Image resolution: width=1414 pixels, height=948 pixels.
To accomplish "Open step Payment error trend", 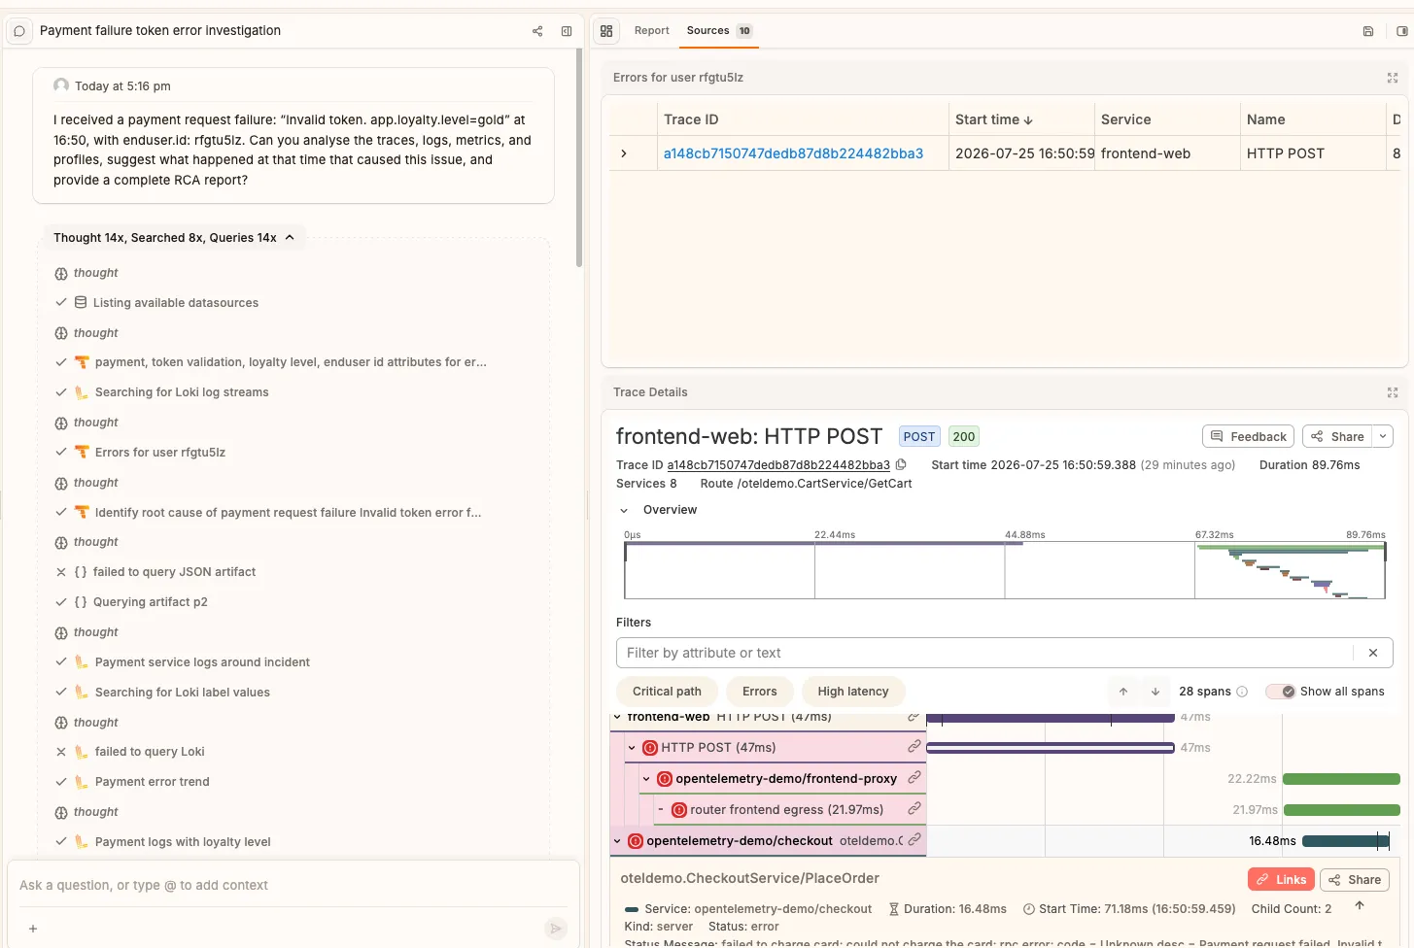I will point(153,782).
